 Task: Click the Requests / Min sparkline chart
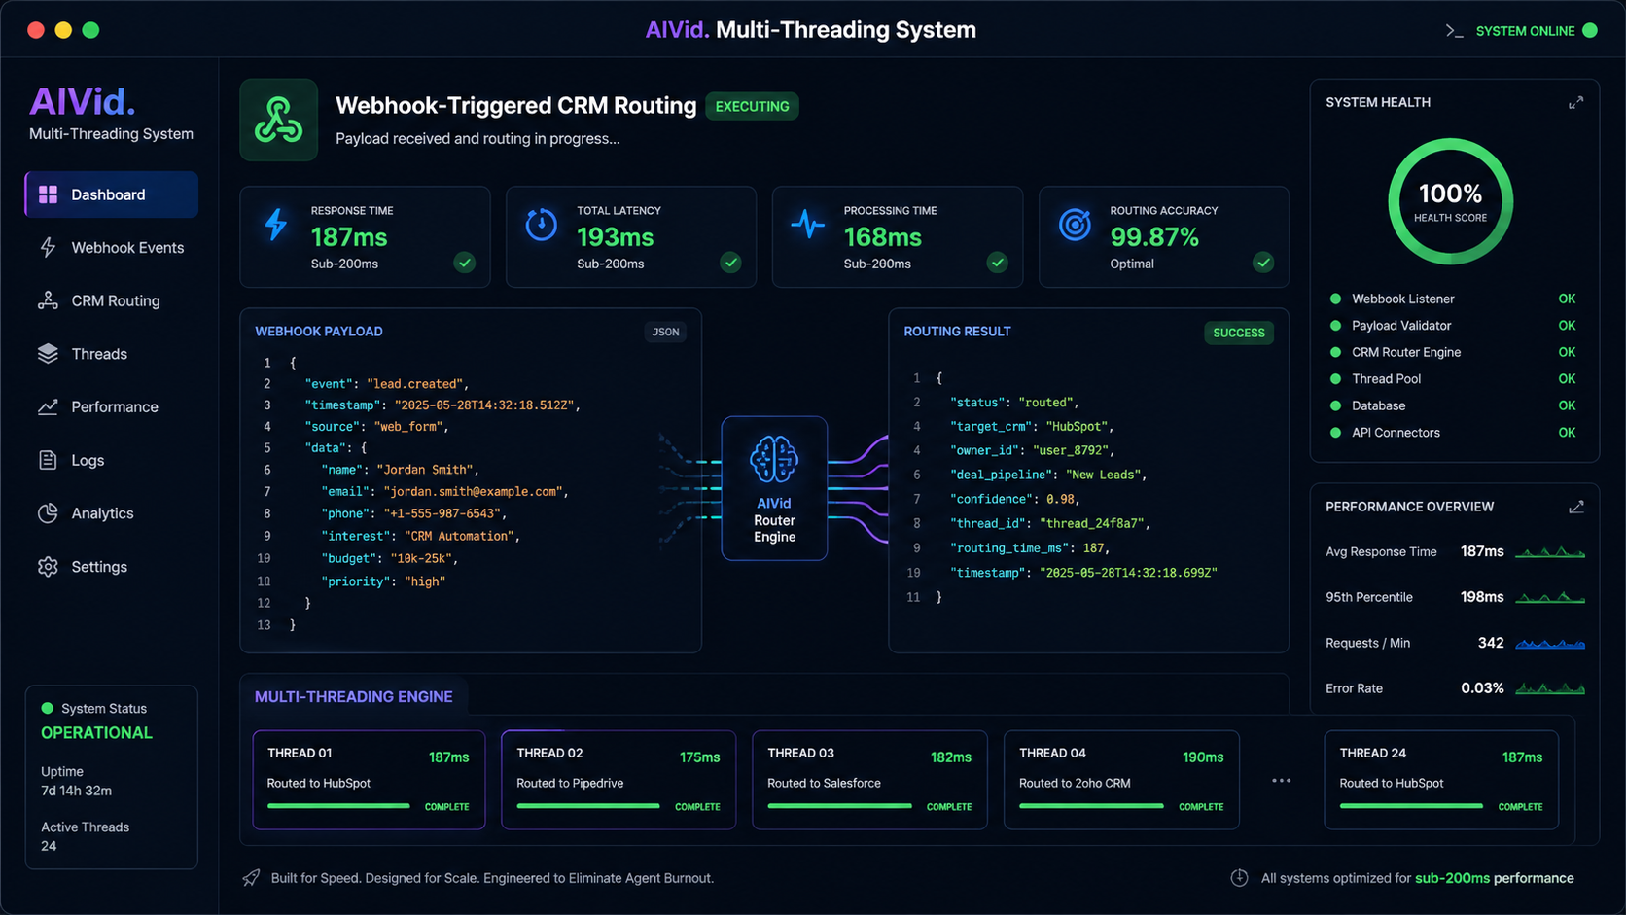(x=1550, y=643)
